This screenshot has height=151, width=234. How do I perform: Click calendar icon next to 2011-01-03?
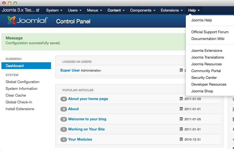(181, 99)
